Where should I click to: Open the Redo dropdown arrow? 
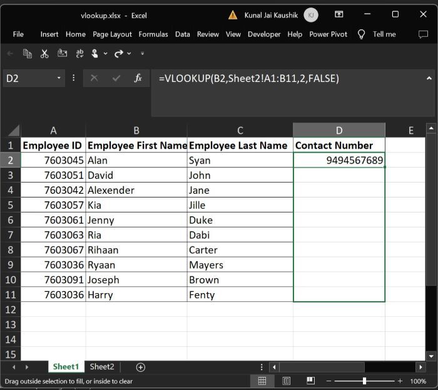(x=129, y=53)
